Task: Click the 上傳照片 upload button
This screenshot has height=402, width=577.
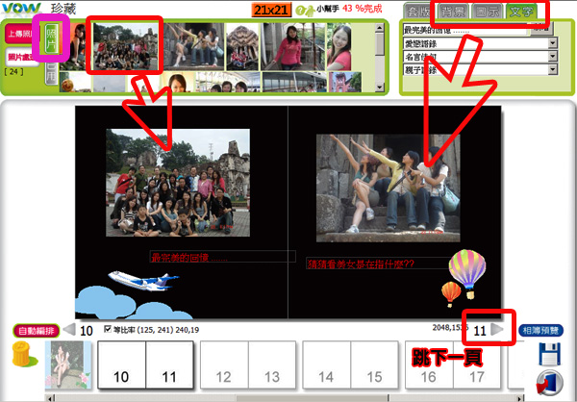Action: (22, 34)
